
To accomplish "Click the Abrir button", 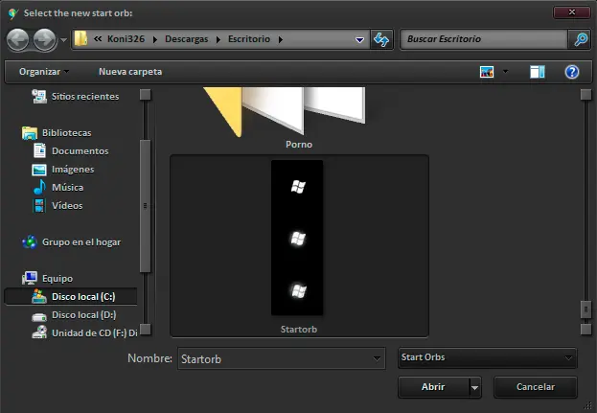I will pyautogui.click(x=433, y=387).
